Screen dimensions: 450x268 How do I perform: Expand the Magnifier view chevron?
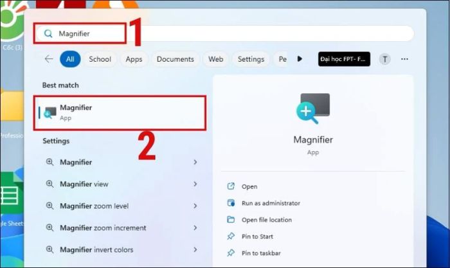click(x=195, y=184)
